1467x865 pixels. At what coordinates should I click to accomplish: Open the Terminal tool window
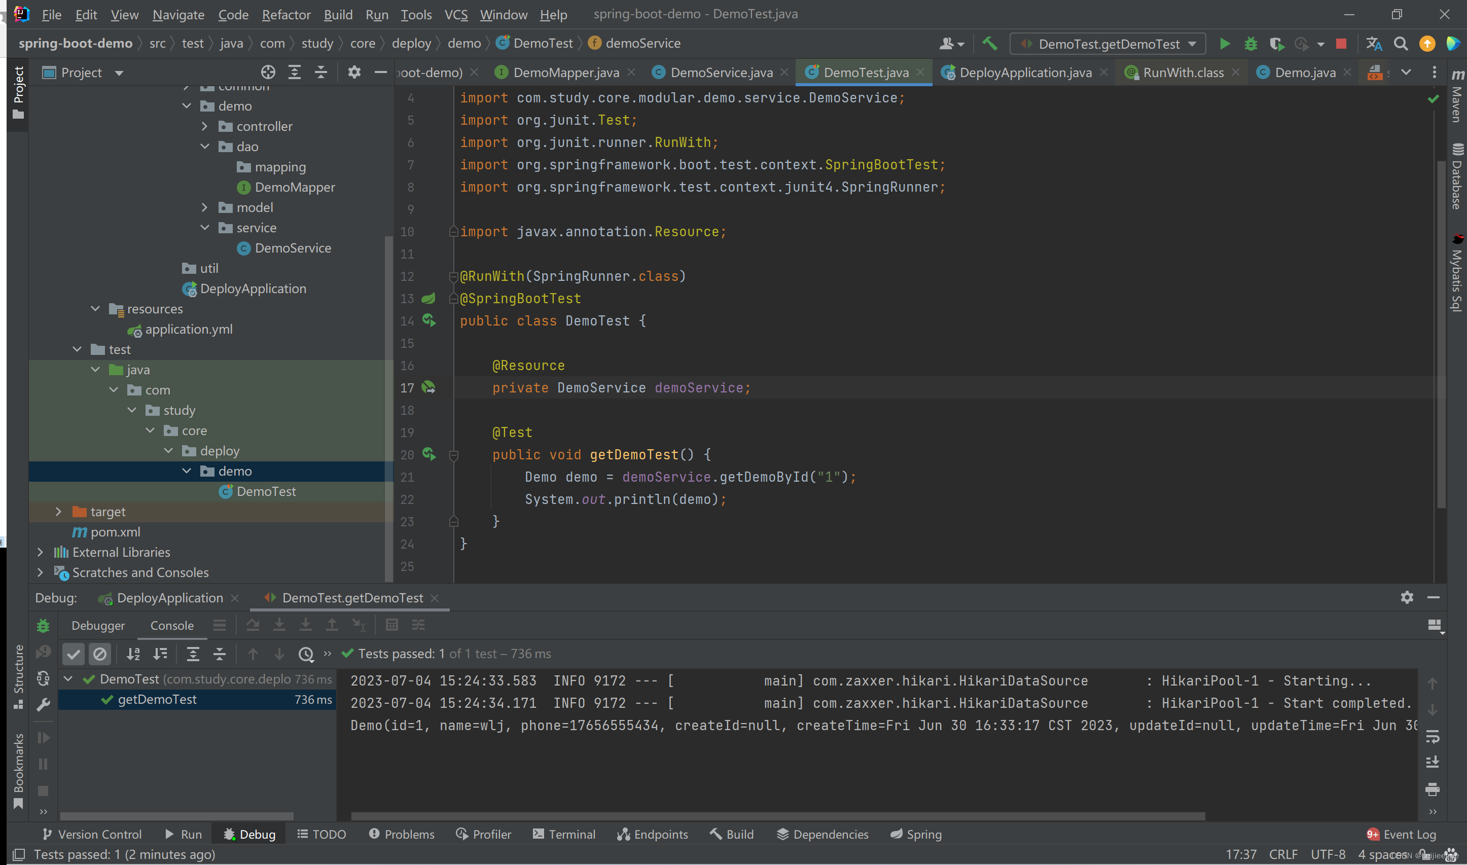coord(564,834)
